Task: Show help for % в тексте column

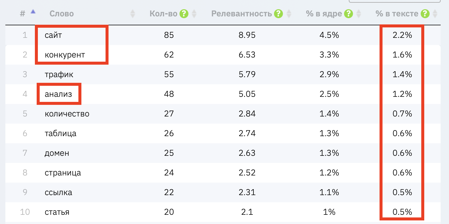Action: (425, 14)
